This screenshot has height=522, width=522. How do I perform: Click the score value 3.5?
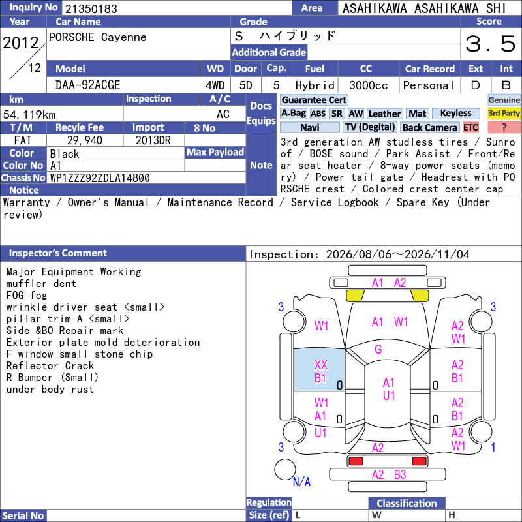[x=491, y=44]
